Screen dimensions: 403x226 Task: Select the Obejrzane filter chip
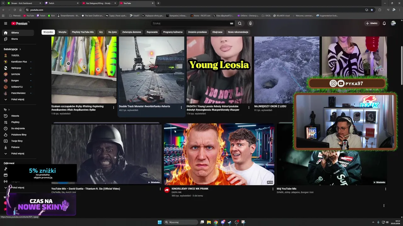tap(217, 32)
